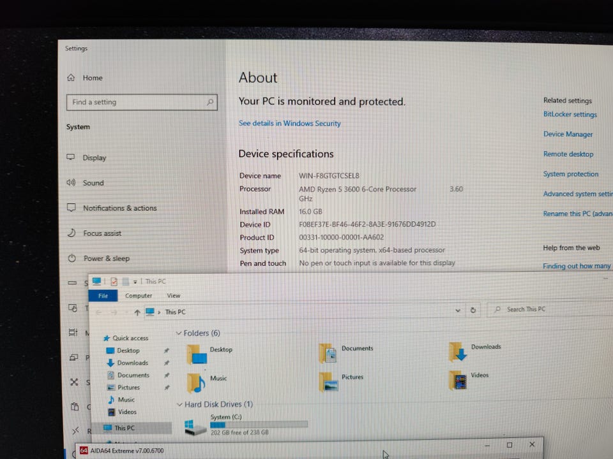Click Rename this PC (advanced) link
613x459 pixels.
pyautogui.click(x=578, y=214)
